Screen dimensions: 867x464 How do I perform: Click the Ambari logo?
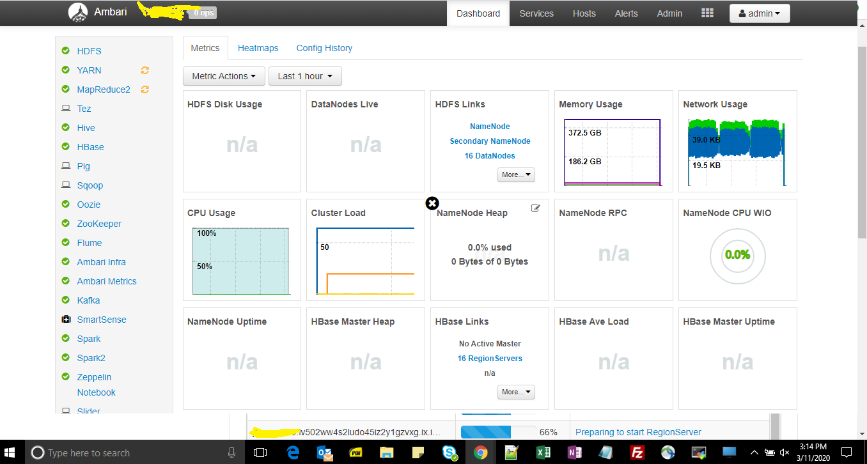[x=78, y=12]
